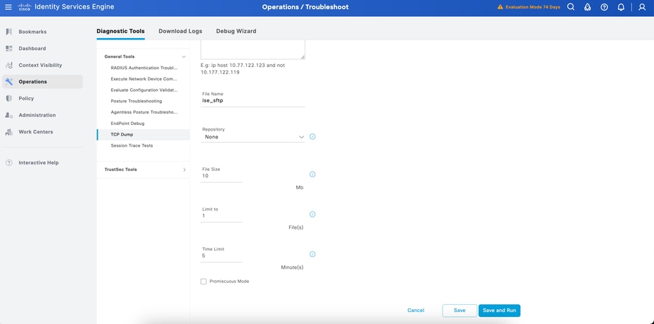Click the Operations / Troubleshoot header title
The image size is (654, 324).
point(305,7)
